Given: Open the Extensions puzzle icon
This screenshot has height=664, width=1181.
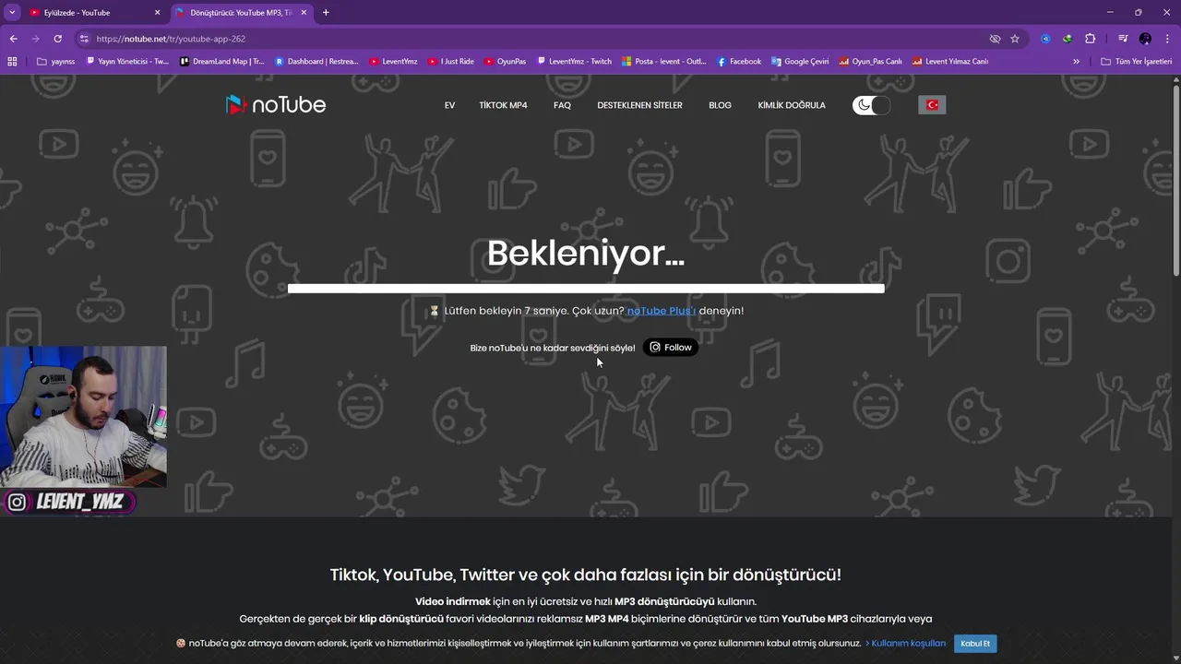Looking at the screenshot, I should coord(1090,39).
